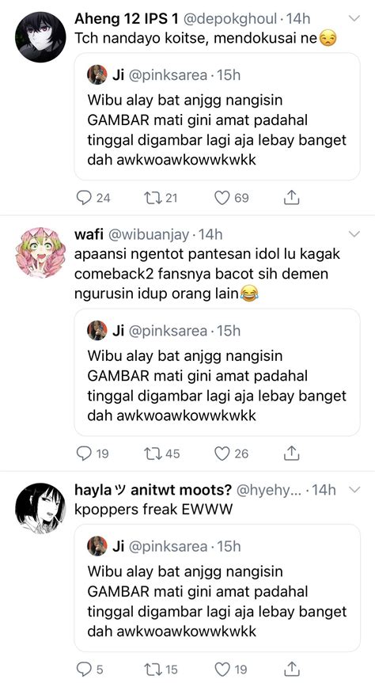
Task: Share wafi's tweet
Action: click(x=292, y=454)
